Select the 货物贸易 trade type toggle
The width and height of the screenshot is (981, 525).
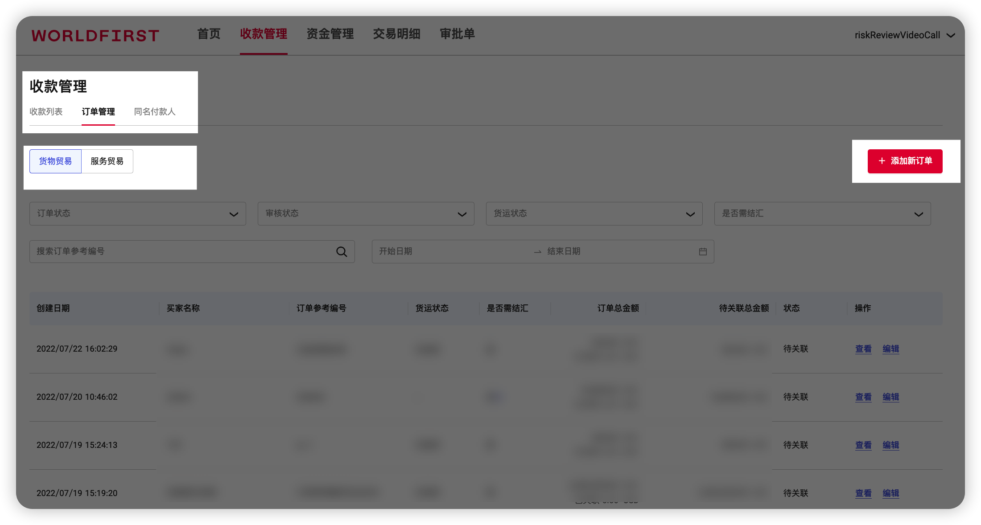pos(55,161)
